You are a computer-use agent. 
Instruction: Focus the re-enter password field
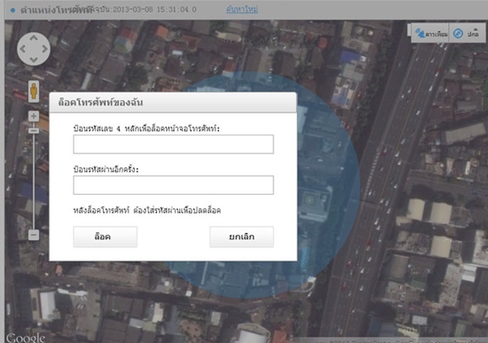173,185
